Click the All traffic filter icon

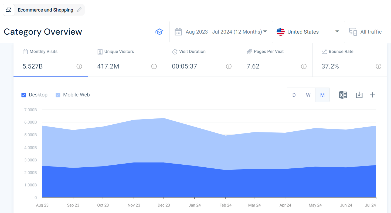pyautogui.click(x=353, y=32)
